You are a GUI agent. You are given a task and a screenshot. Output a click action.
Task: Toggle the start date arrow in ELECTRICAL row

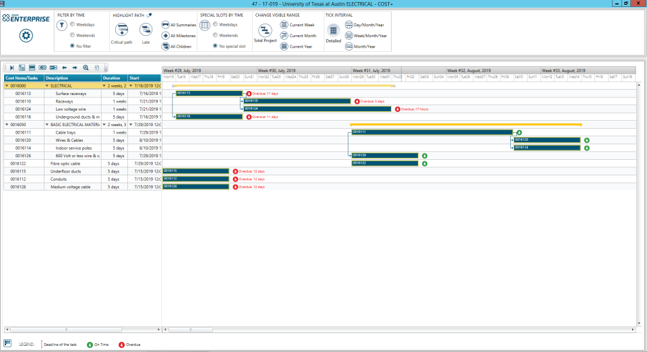131,86
